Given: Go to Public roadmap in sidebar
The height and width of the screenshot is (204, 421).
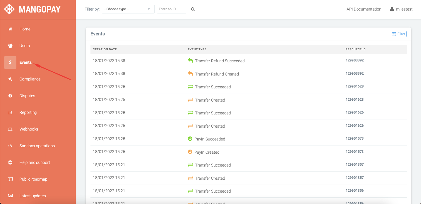Looking at the screenshot, I should click(33, 179).
